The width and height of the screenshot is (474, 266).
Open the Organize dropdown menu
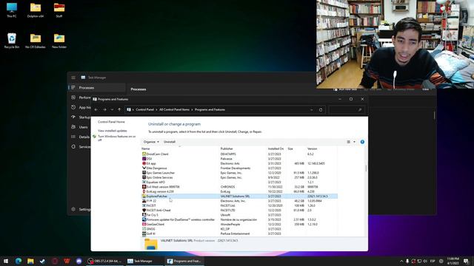[x=151, y=142]
